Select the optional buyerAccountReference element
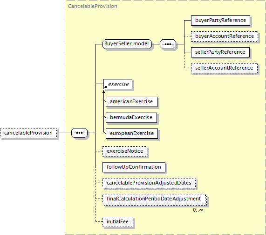The image size is (266, 235). coord(225,36)
